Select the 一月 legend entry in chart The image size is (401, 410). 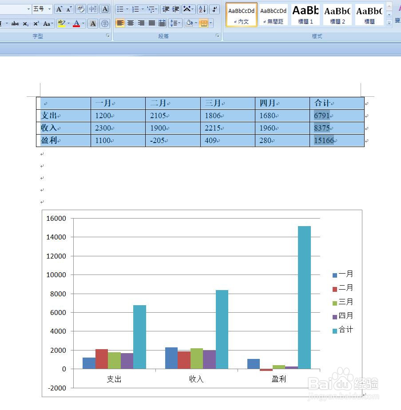[x=343, y=274]
